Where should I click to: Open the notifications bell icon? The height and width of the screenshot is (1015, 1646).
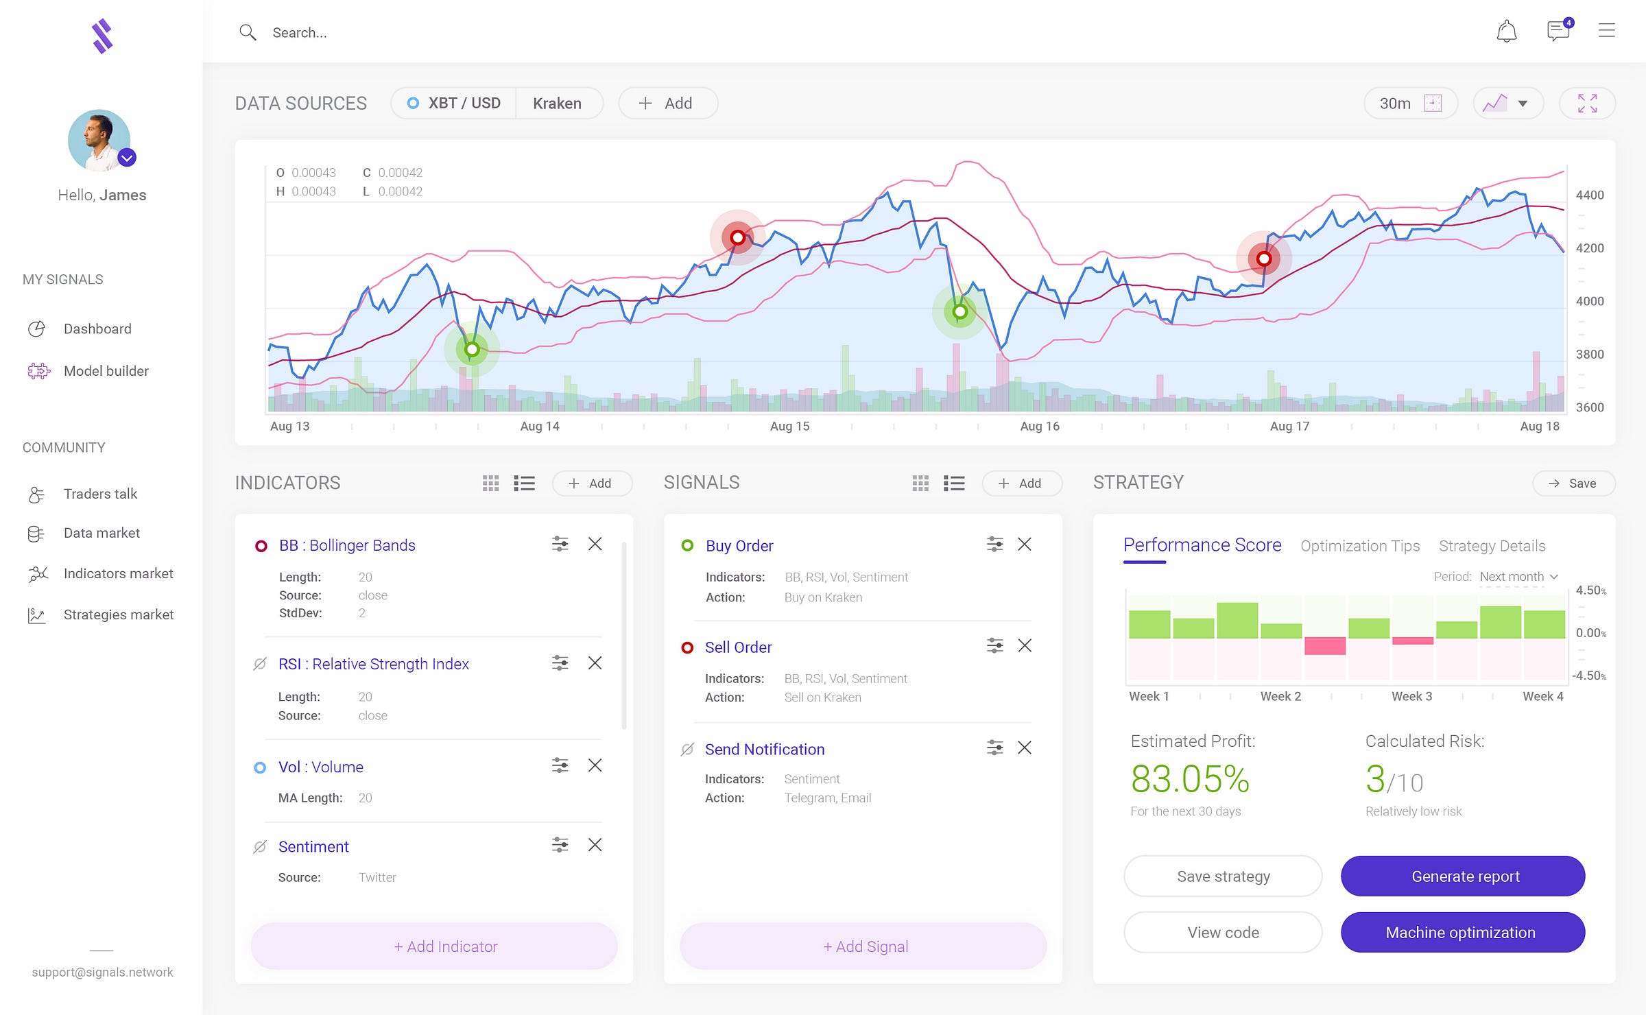[1506, 32]
